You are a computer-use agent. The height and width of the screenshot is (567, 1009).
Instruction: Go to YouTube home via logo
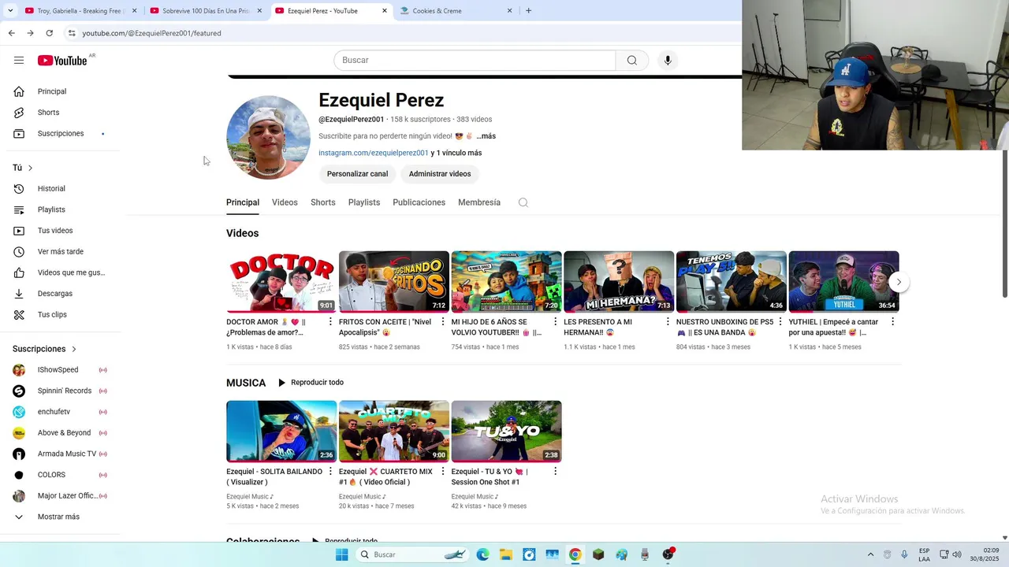63,61
